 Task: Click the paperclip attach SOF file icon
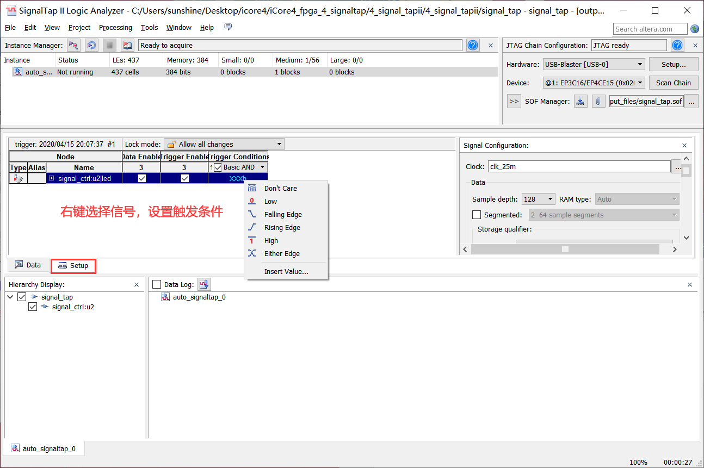pos(598,101)
